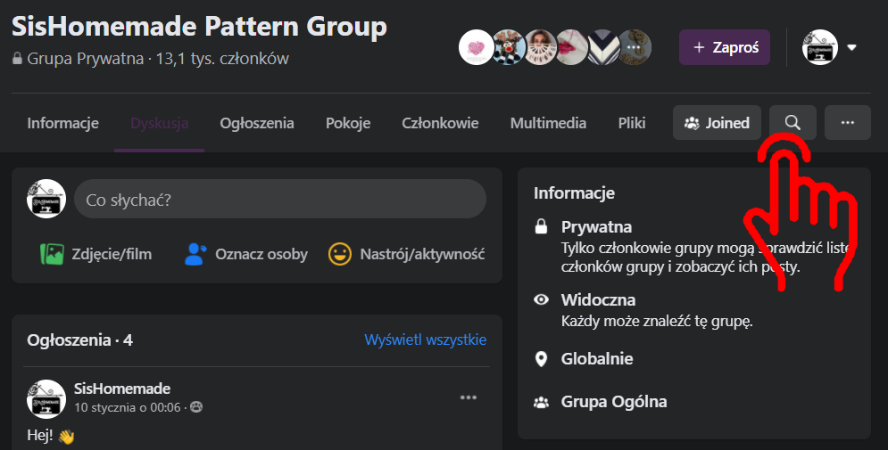Click the Wyświetl wszystkie link
Image resolution: width=888 pixels, height=450 pixels.
click(425, 340)
